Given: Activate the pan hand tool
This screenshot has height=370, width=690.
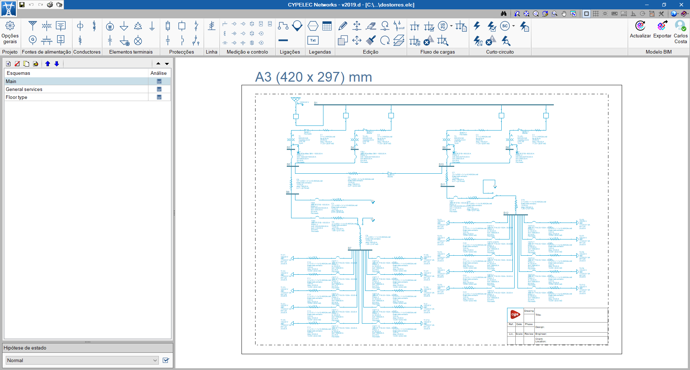Looking at the screenshot, I should (x=564, y=14).
